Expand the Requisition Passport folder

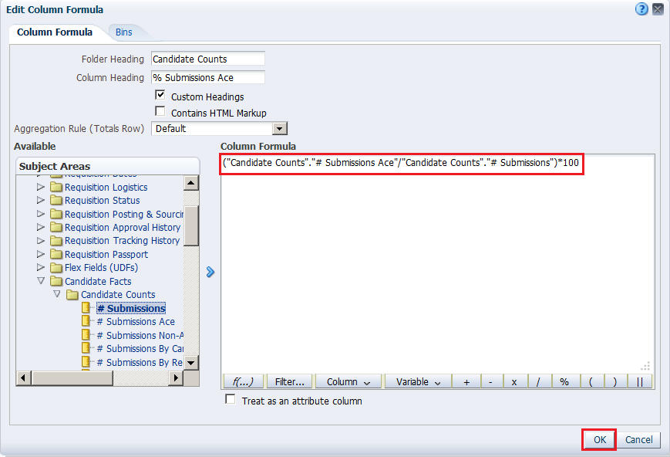[41, 254]
